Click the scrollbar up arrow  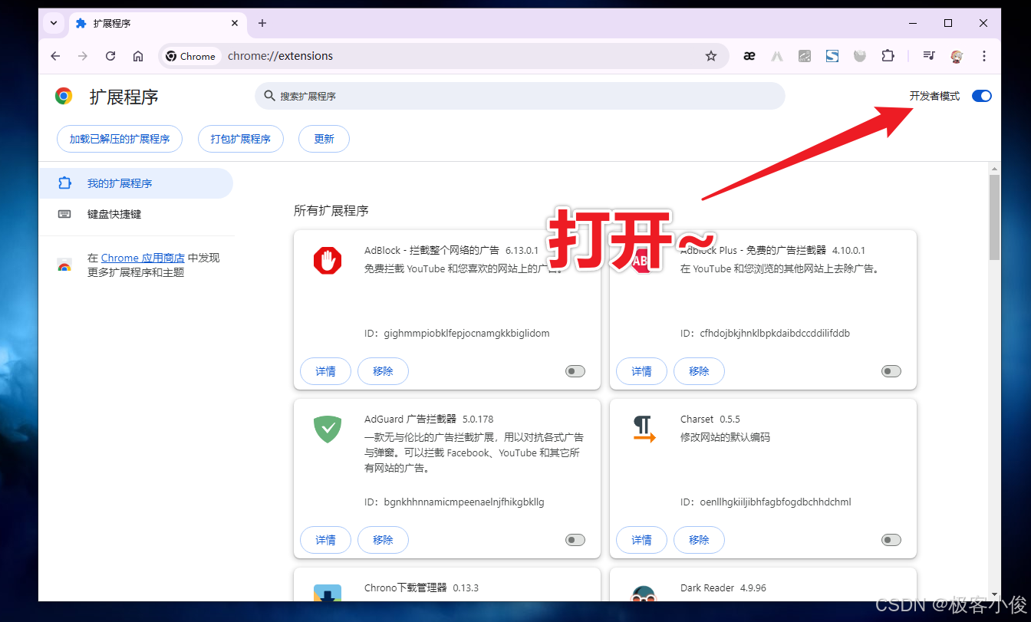click(x=994, y=168)
